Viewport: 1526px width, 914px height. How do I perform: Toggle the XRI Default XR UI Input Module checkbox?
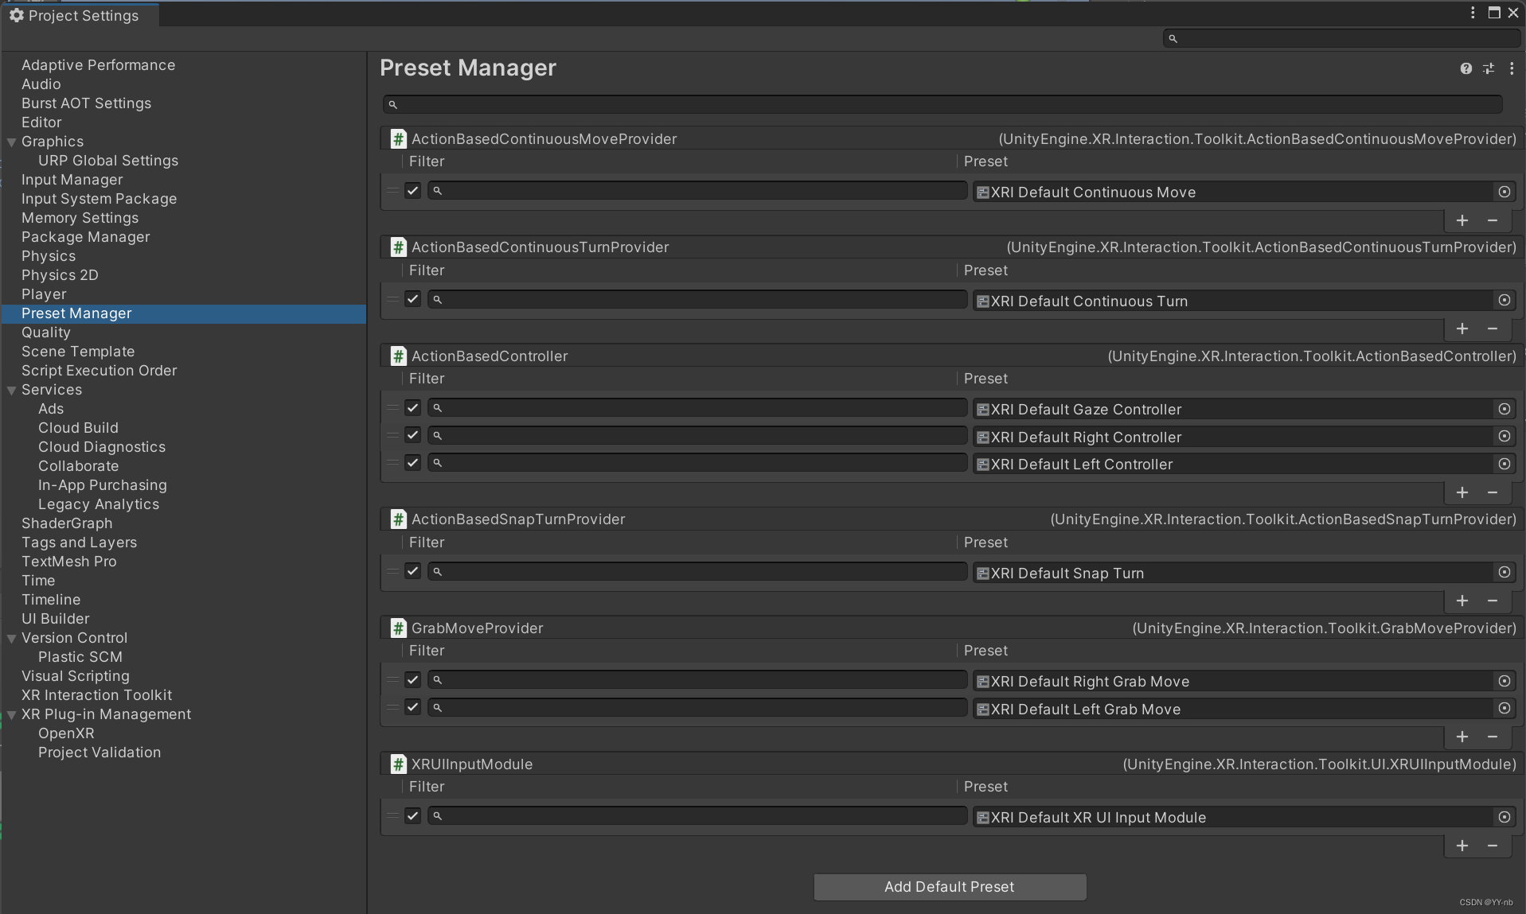click(x=412, y=815)
